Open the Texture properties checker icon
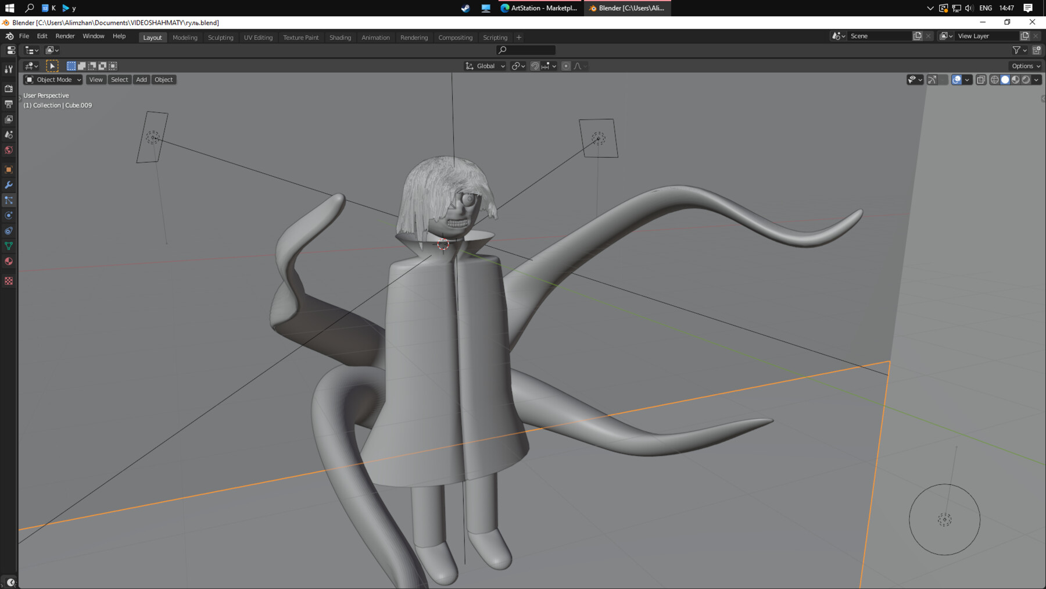This screenshot has width=1046, height=589. pyautogui.click(x=9, y=281)
